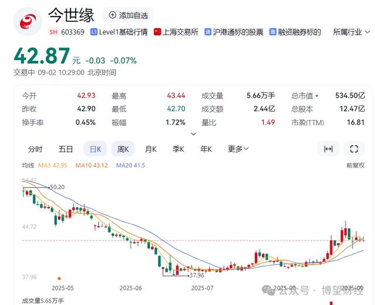Viewport: 375px width, 305px height.
Task: Open the 融资融券标的 tag
Action: (x=295, y=32)
